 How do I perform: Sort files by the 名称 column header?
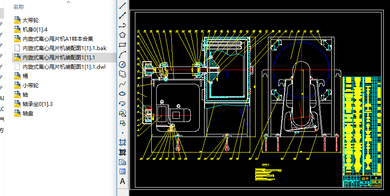tap(19, 7)
